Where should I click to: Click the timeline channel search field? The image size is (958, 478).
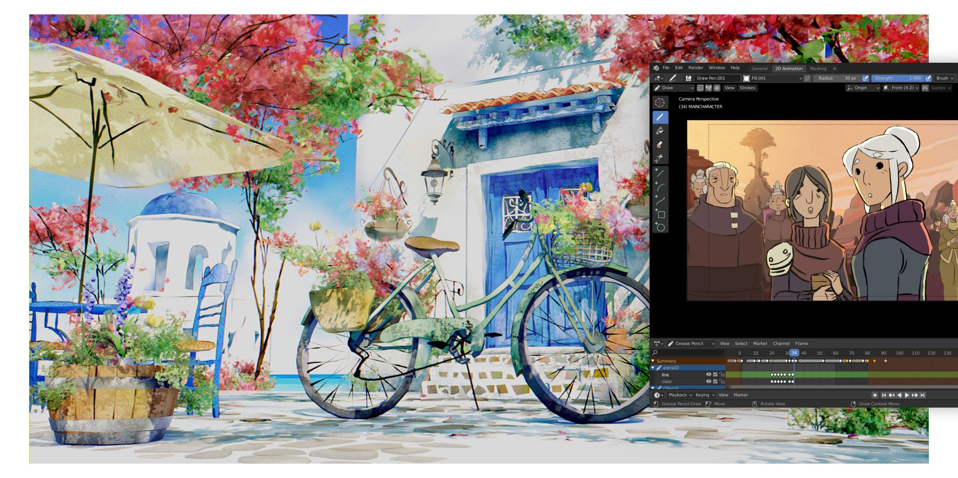689,353
